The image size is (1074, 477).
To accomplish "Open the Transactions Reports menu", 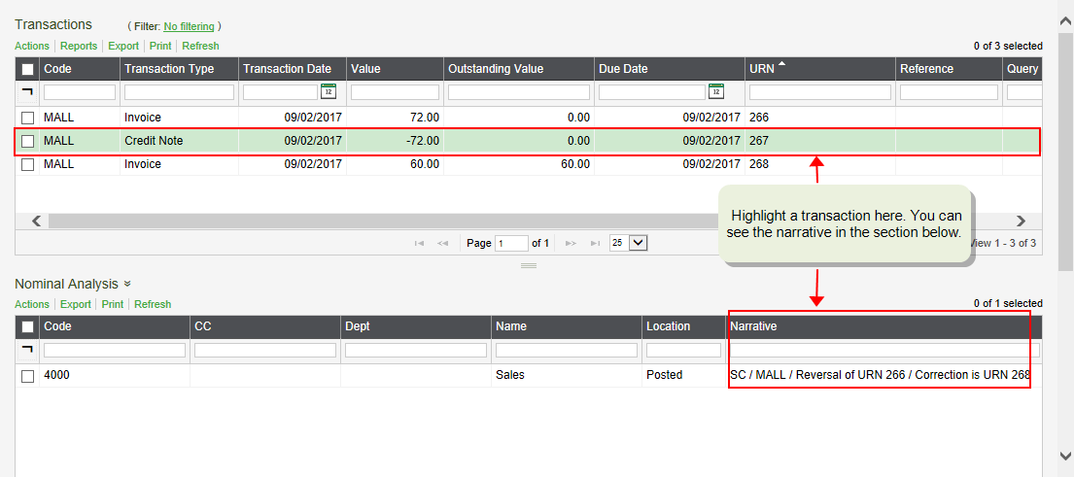I will click(79, 46).
